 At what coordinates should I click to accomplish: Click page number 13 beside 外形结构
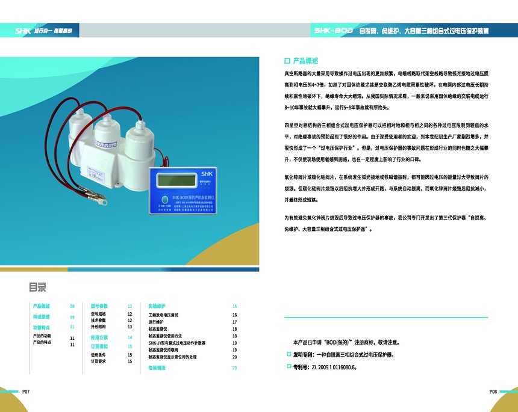point(130,327)
